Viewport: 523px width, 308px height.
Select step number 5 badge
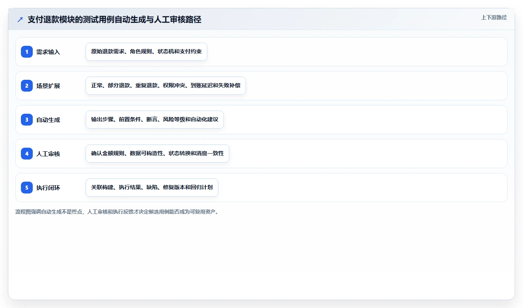coord(27,188)
